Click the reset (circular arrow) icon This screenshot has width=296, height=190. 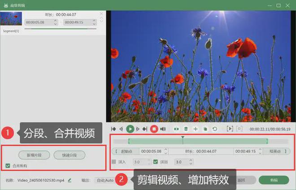click(x=215, y=129)
